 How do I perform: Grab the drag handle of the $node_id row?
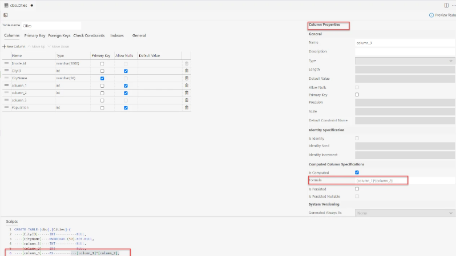[x=6, y=63]
